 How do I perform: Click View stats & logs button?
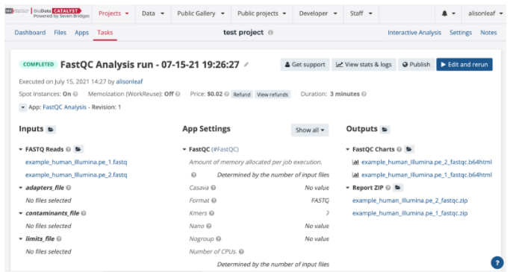click(364, 65)
